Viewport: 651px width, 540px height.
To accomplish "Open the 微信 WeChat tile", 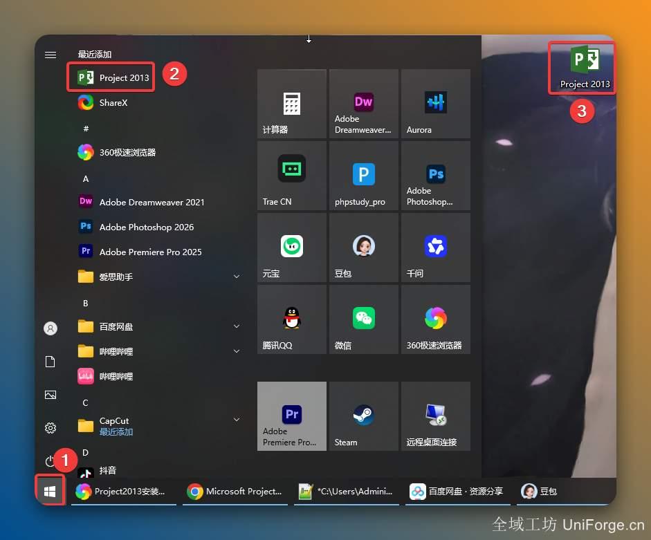I will pyautogui.click(x=364, y=319).
